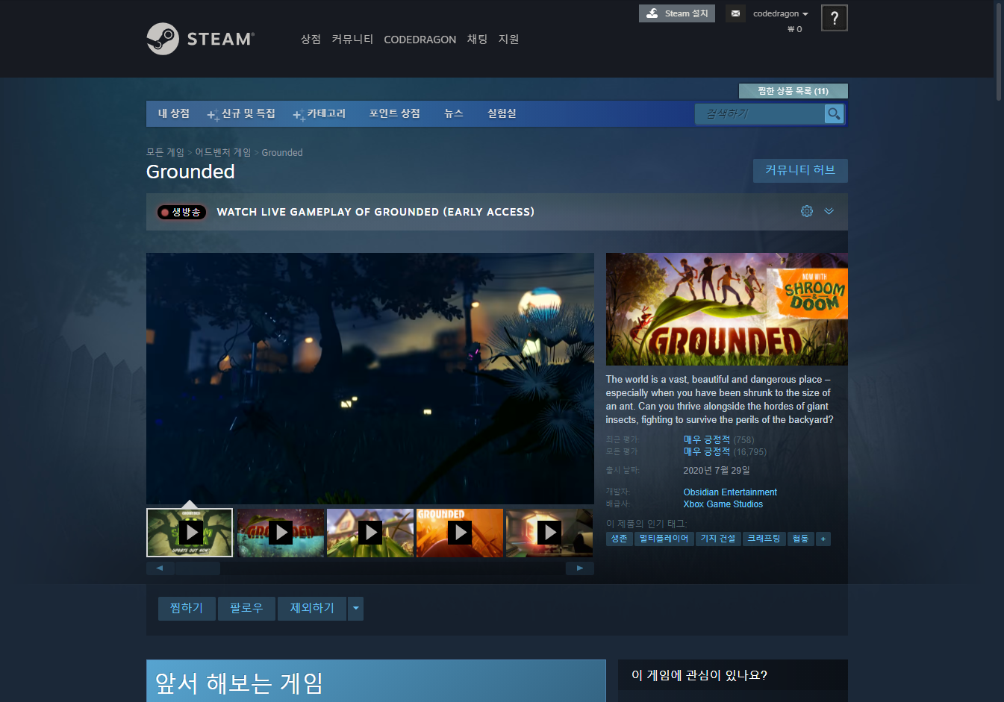Collapse the live broadcast chevron

coord(829,211)
